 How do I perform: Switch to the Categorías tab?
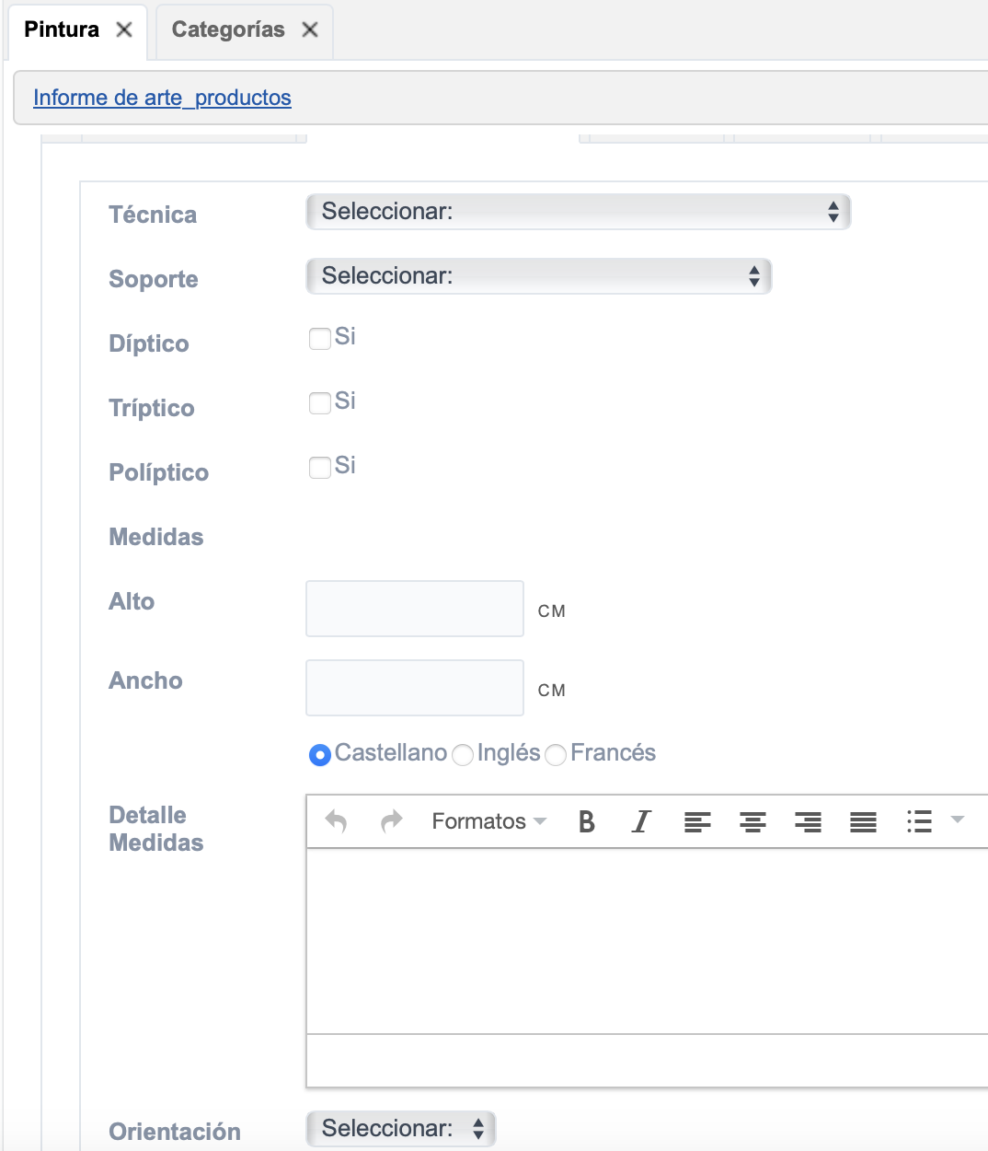228,30
